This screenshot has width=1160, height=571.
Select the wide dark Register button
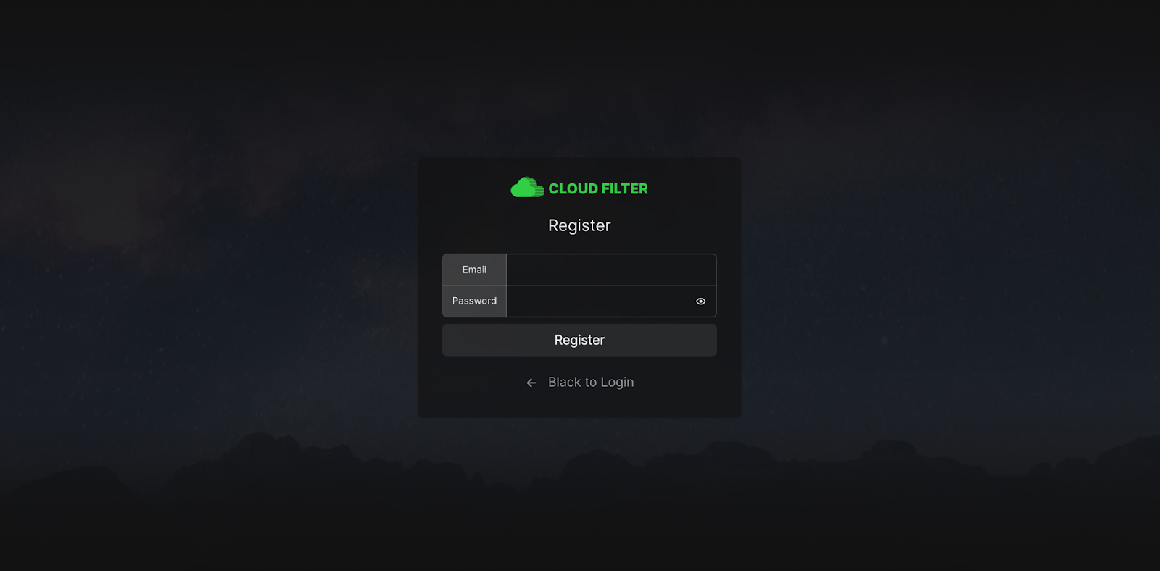tap(579, 340)
